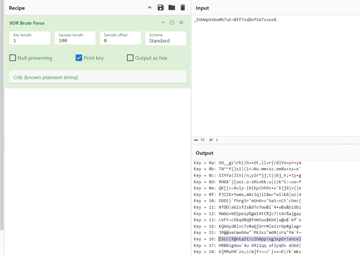360x255 pixels.
Task: Set breakpoint on XOR Brute Force operation
Action: click(x=181, y=23)
